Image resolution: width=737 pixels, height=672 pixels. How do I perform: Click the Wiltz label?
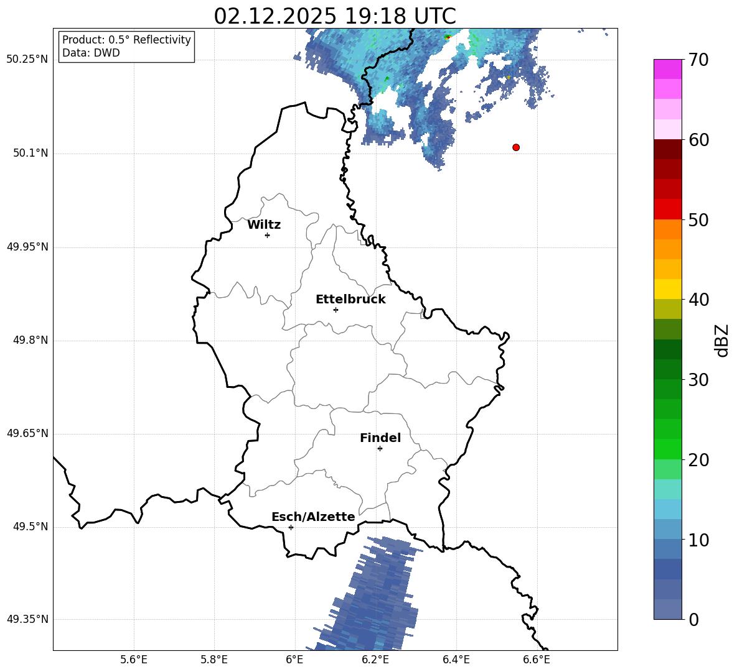[x=264, y=225]
